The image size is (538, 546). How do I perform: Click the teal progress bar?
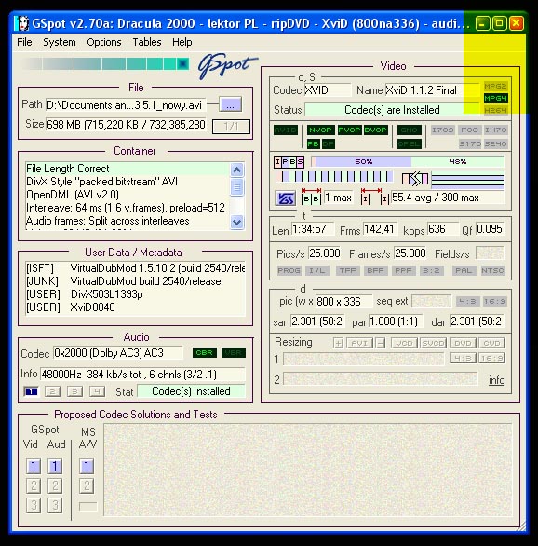(x=105, y=63)
